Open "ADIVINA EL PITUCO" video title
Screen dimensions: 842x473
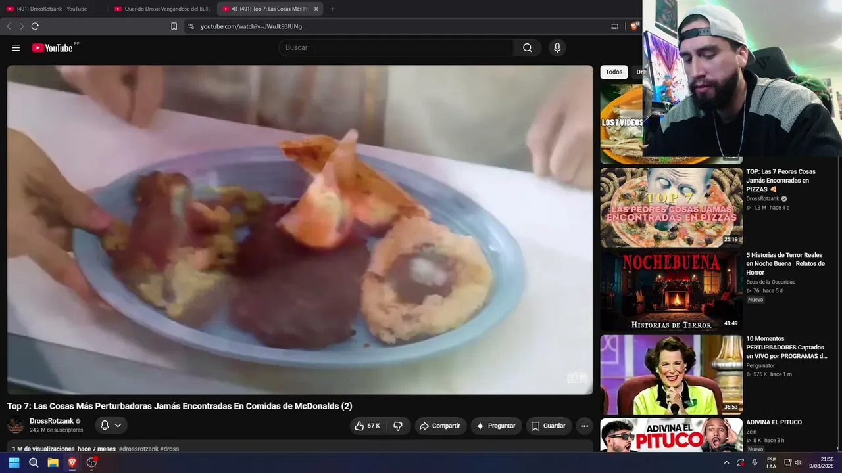[x=774, y=422]
